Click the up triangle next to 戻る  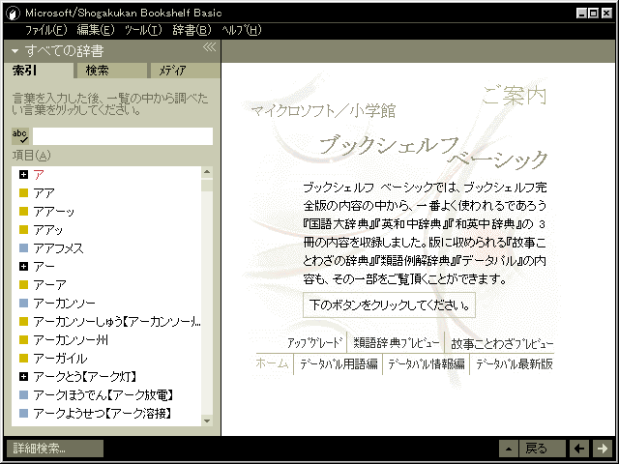coord(509,449)
